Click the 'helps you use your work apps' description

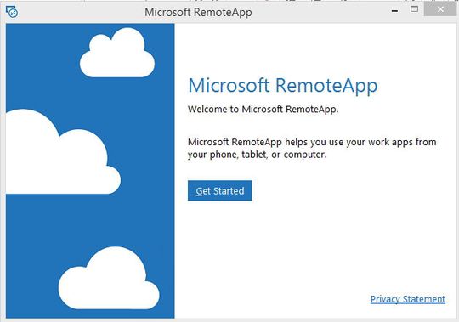(x=312, y=149)
